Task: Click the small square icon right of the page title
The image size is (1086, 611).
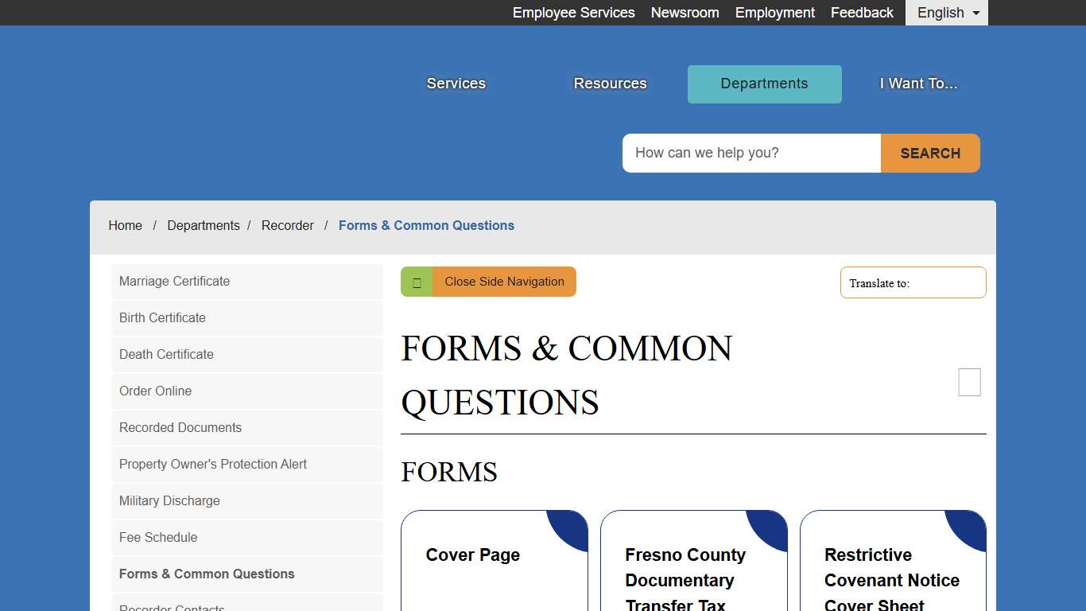Action: [x=969, y=383]
